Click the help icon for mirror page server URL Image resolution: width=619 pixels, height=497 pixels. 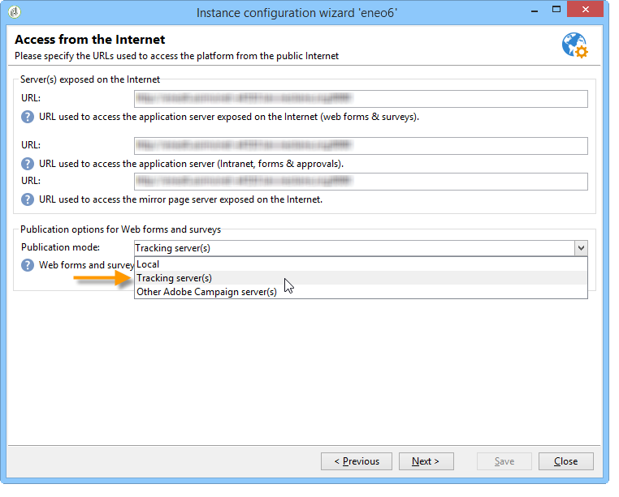(x=28, y=199)
